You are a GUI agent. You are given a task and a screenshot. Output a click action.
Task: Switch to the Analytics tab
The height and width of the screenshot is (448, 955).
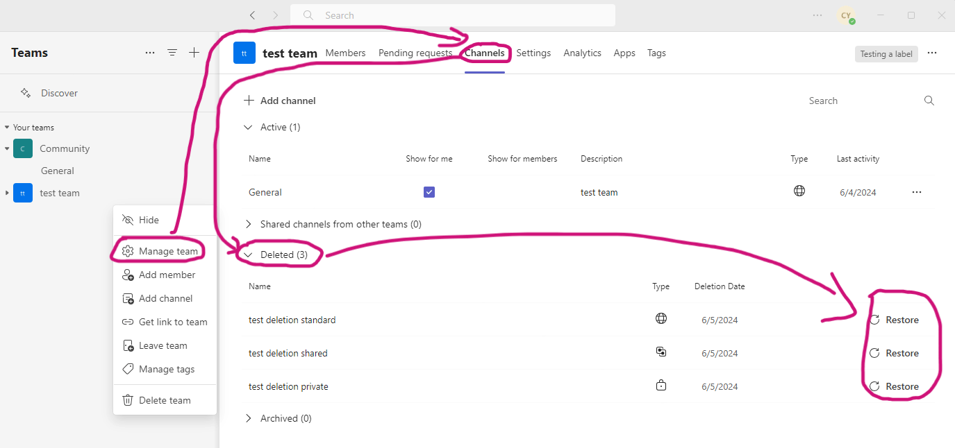point(582,53)
